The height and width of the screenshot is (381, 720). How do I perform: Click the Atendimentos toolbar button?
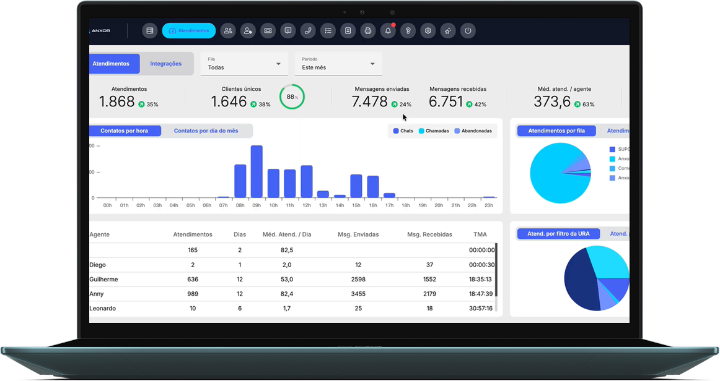coord(189,31)
